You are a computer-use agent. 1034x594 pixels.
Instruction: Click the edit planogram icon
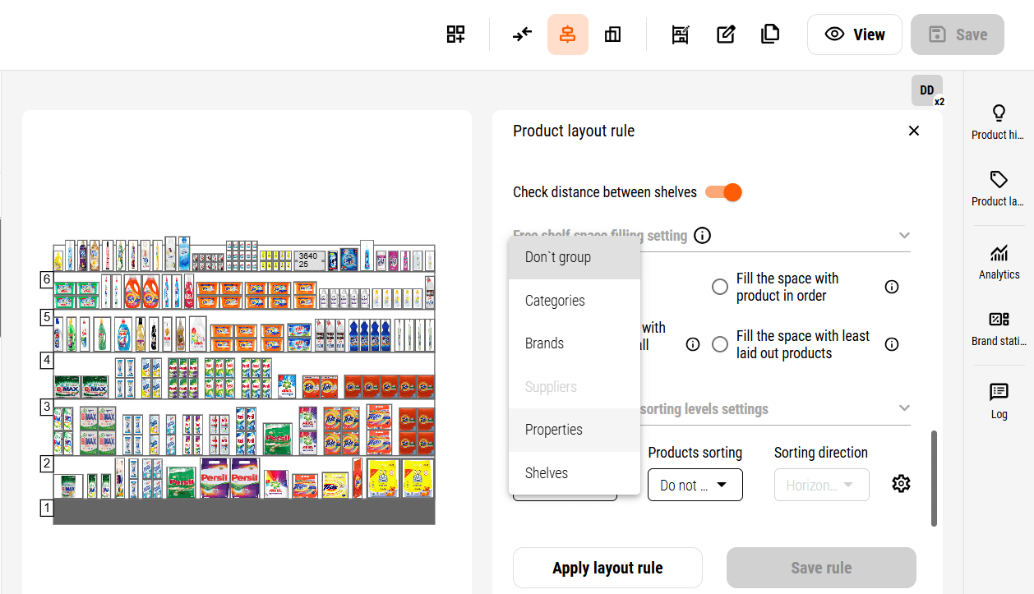[725, 34]
